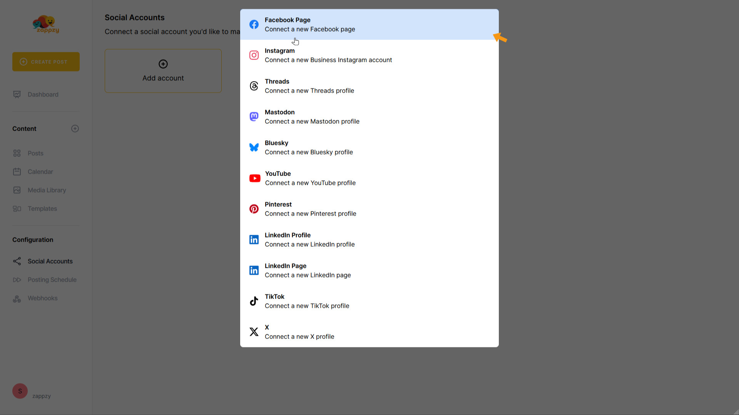Viewport: 739px width, 415px height.
Task: Click the X logo icon
Action: 254,332
